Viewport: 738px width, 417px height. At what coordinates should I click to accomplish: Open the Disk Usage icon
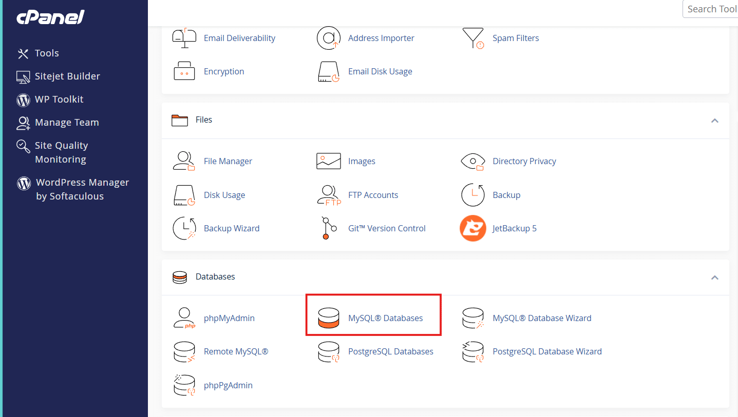click(x=184, y=195)
